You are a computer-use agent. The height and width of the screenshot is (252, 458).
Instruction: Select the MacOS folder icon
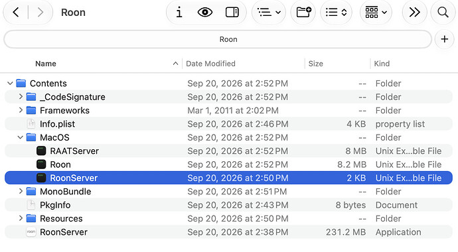pos(31,137)
